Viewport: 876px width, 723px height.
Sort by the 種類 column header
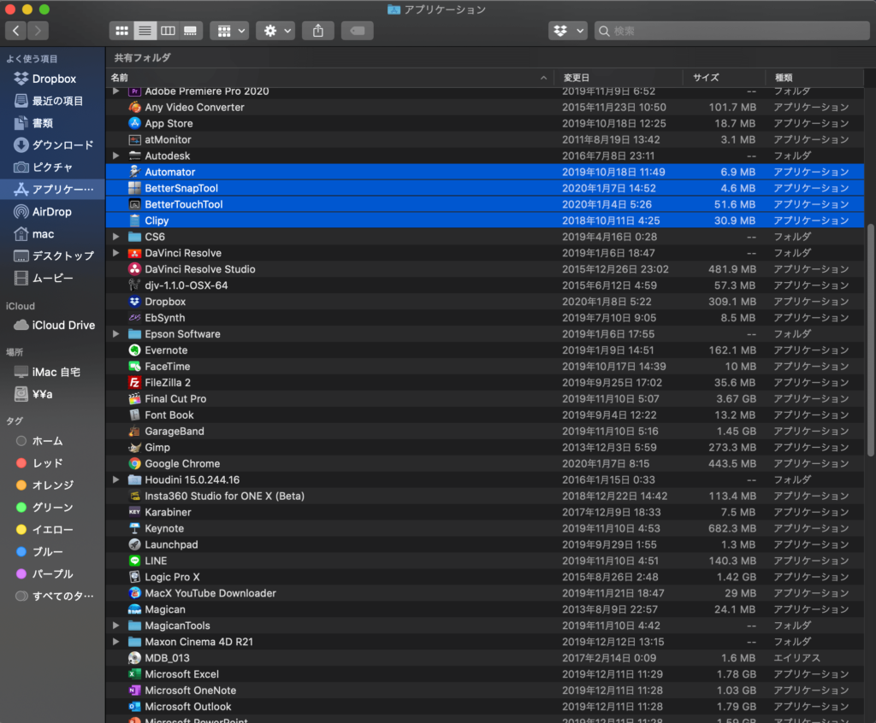pos(814,78)
